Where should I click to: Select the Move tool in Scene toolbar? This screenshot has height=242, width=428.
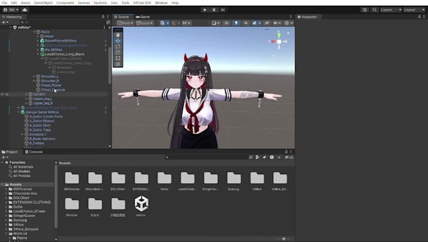tap(118, 41)
